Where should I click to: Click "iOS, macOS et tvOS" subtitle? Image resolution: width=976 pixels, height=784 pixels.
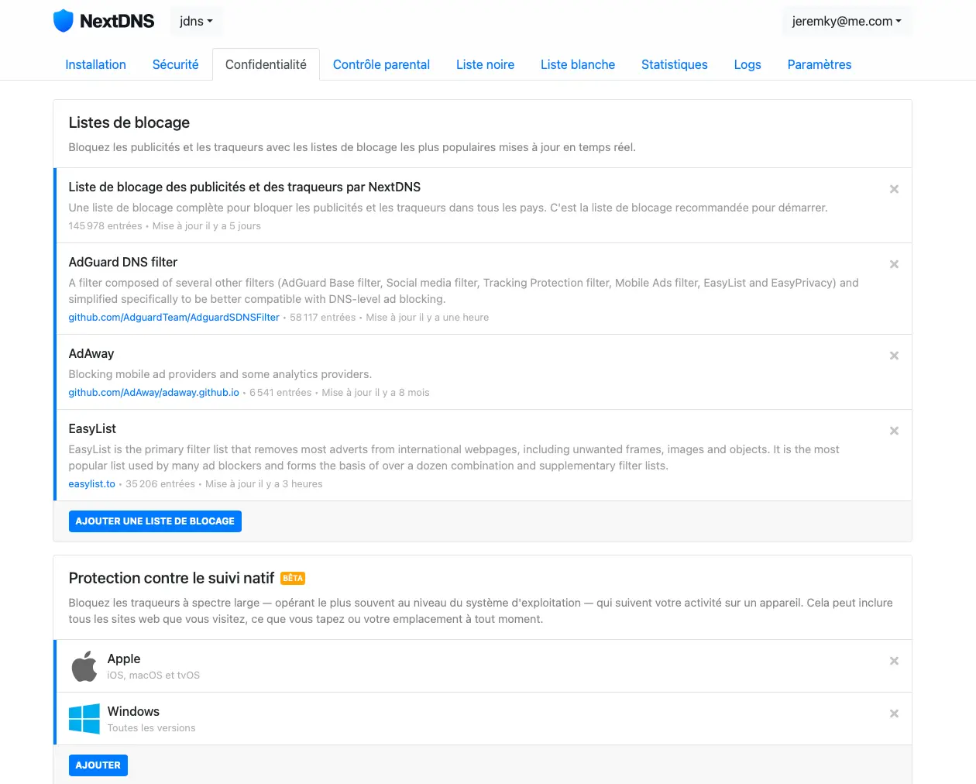point(153,676)
